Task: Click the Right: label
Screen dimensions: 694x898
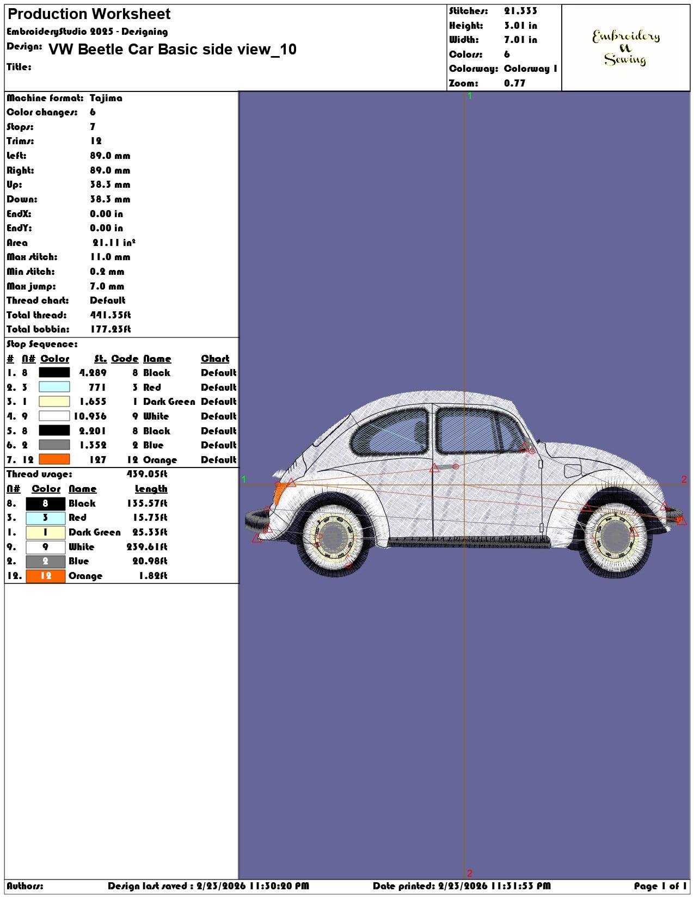Action: pos(20,170)
